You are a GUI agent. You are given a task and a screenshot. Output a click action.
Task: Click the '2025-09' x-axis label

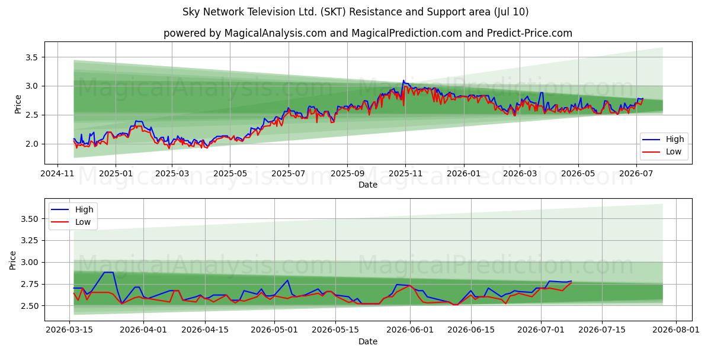tap(347, 175)
